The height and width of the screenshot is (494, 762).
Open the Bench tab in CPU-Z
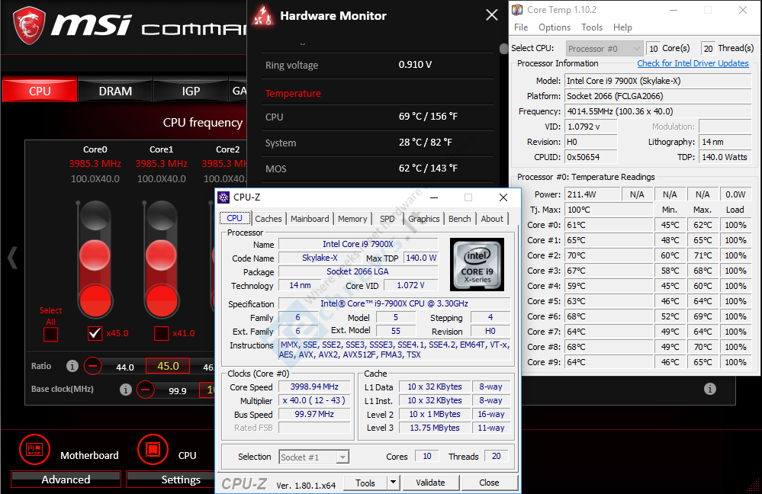(x=460, y=219)
